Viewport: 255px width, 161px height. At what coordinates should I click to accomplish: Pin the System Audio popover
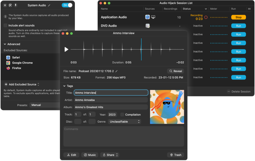pos(16,5)
